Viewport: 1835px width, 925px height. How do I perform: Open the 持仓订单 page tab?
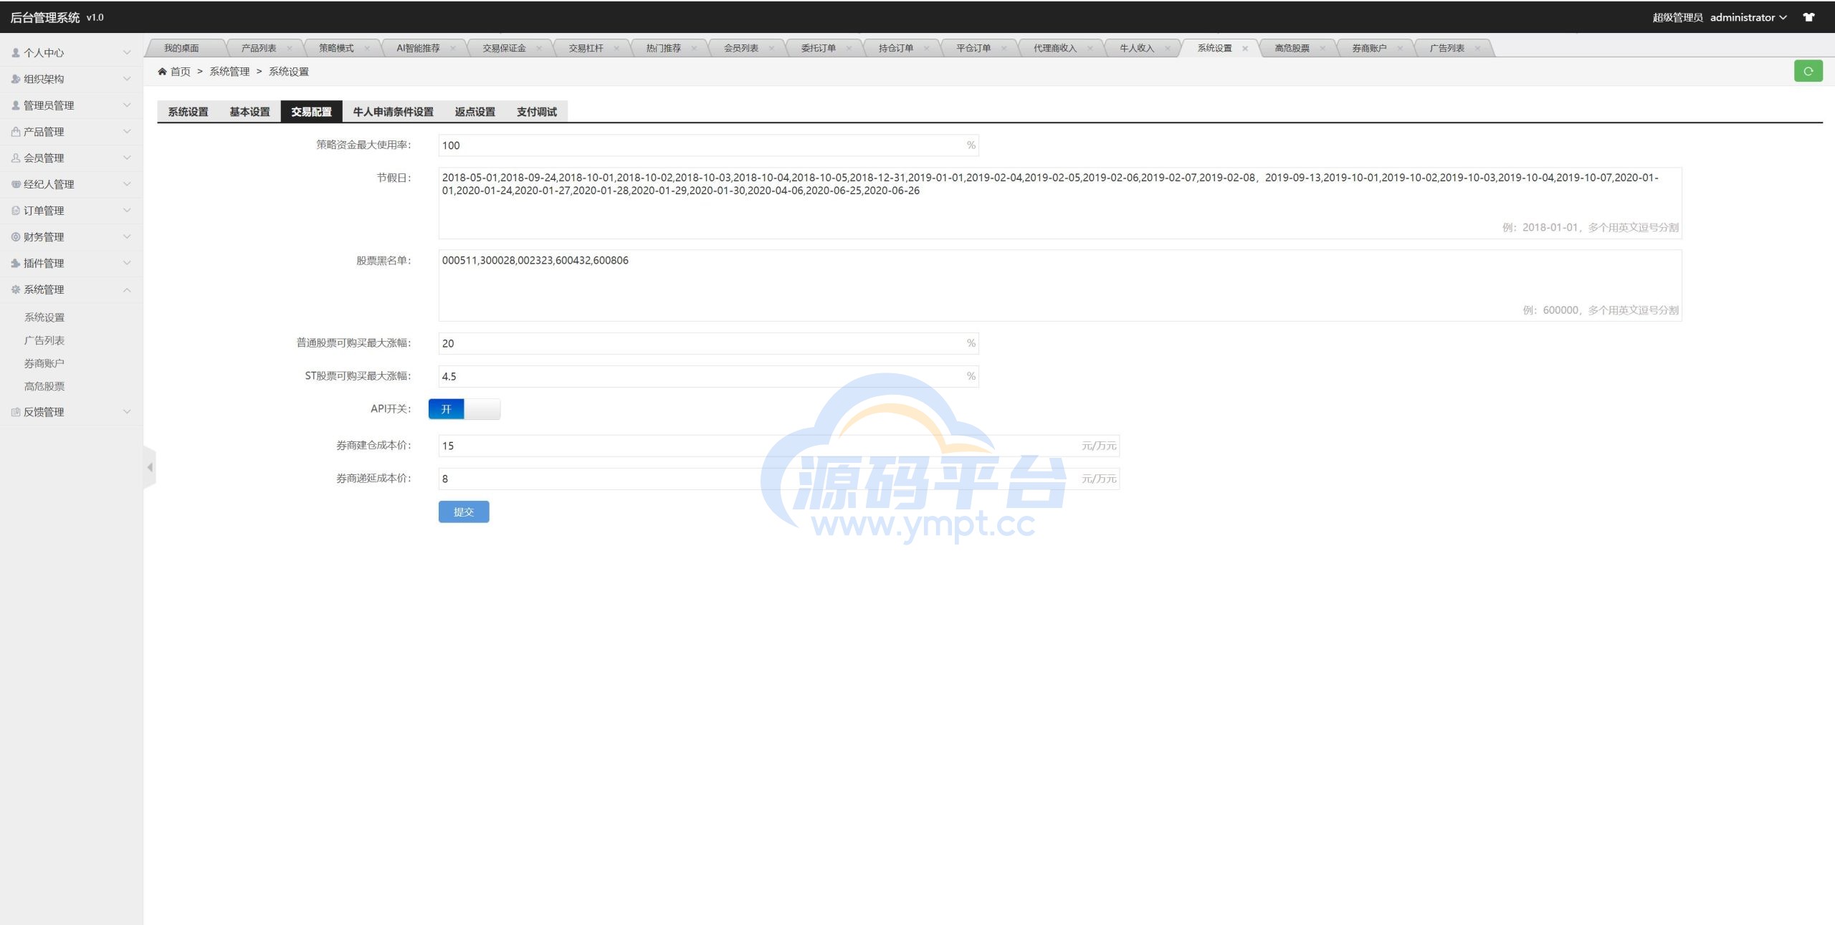(895, 48)
